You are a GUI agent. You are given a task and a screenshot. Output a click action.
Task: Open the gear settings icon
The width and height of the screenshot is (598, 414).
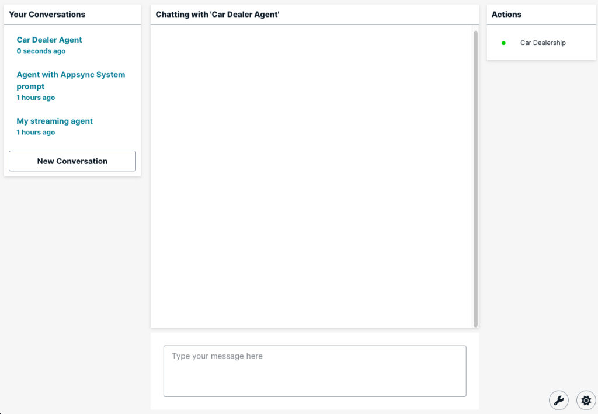tap(586, 400)
